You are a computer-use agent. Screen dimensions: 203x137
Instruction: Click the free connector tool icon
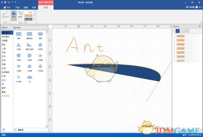pos(5,15)
